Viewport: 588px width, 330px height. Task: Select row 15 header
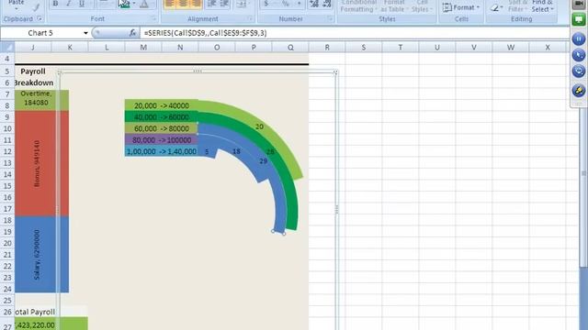[7, 186]
